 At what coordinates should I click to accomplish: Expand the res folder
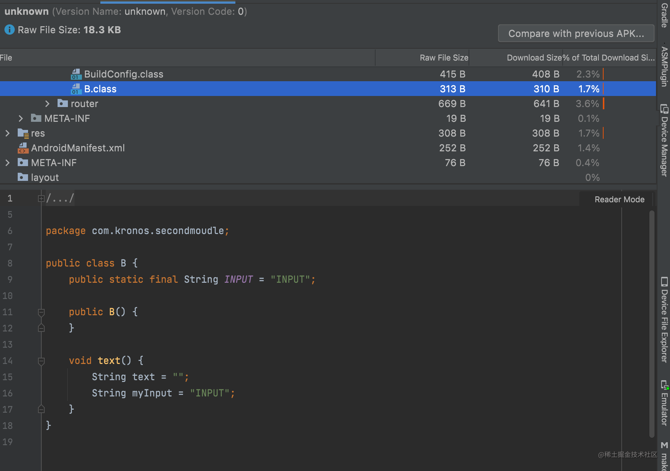coord(7,133)
